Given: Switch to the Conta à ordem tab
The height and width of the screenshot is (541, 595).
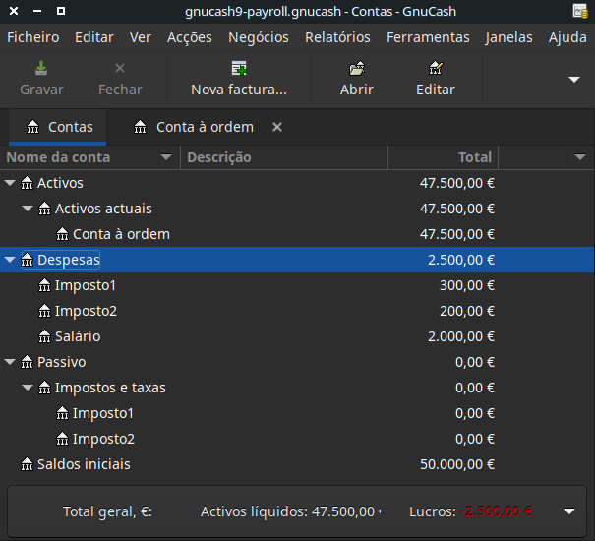Looking at the screenshot, I should (204, 127).
